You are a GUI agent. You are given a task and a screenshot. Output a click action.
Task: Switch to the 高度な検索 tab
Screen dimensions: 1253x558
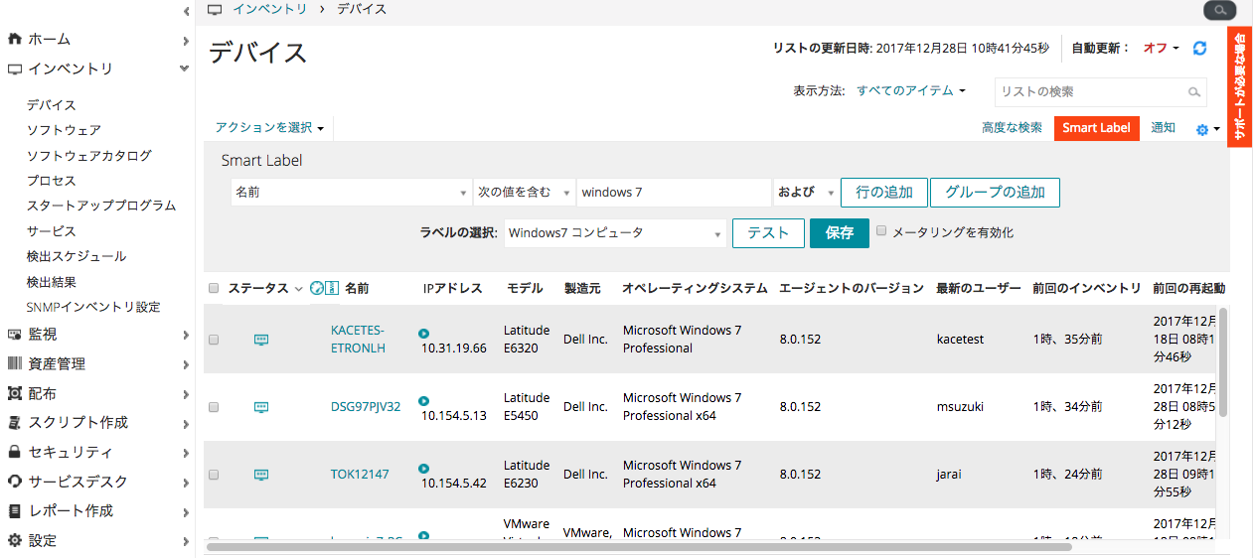pos(1012,128)
